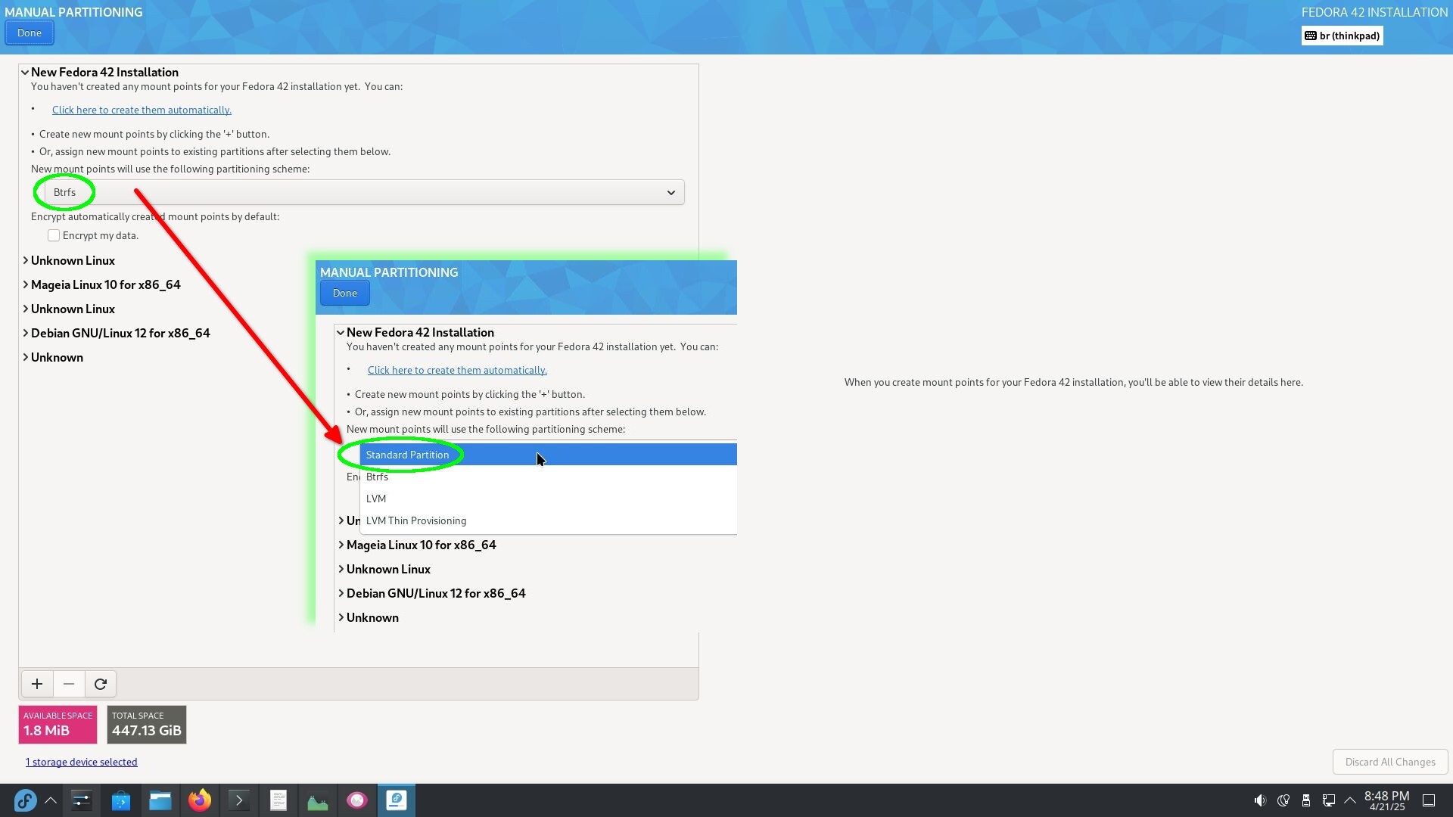Open the volume control tray icon
The image size is (1453, 817).
point(1260,800)
